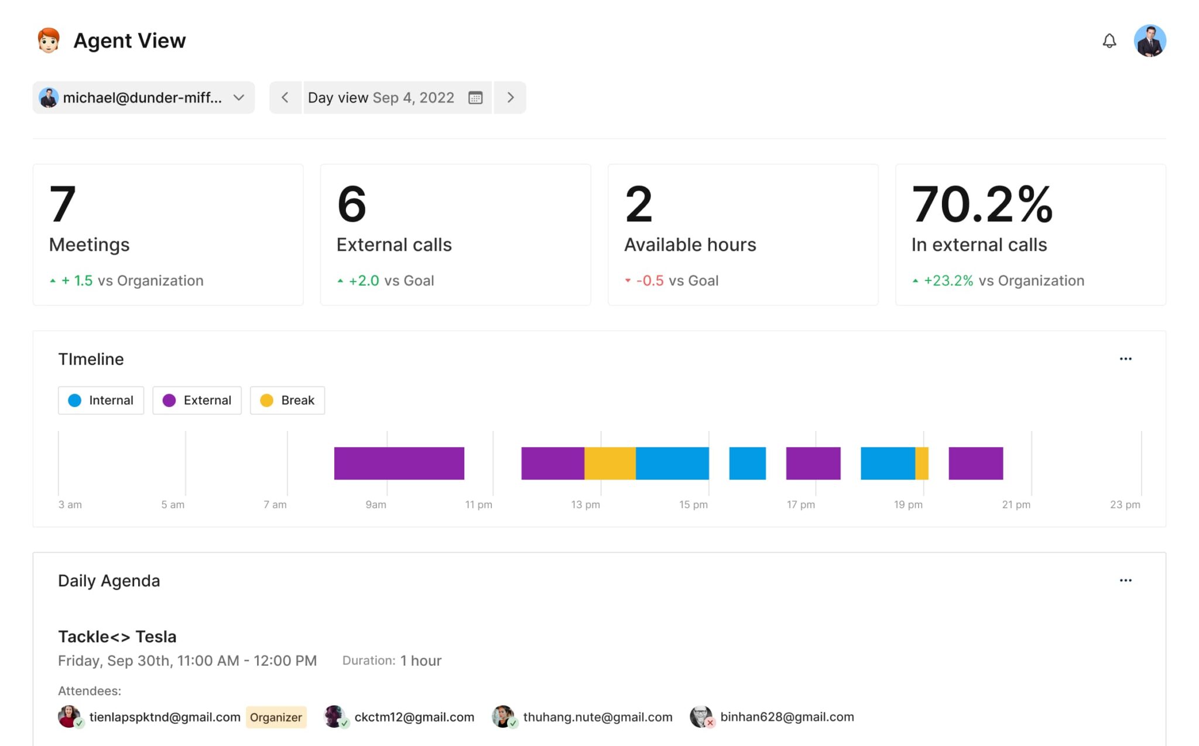Advance to the next day with the right chevron

point(509,98)
